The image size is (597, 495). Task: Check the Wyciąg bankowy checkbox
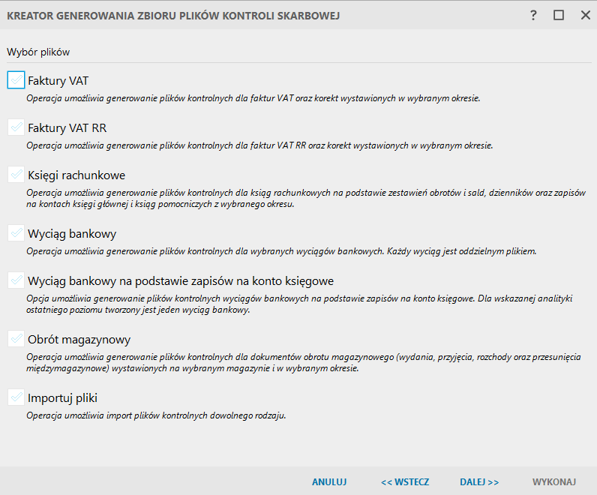16,233
